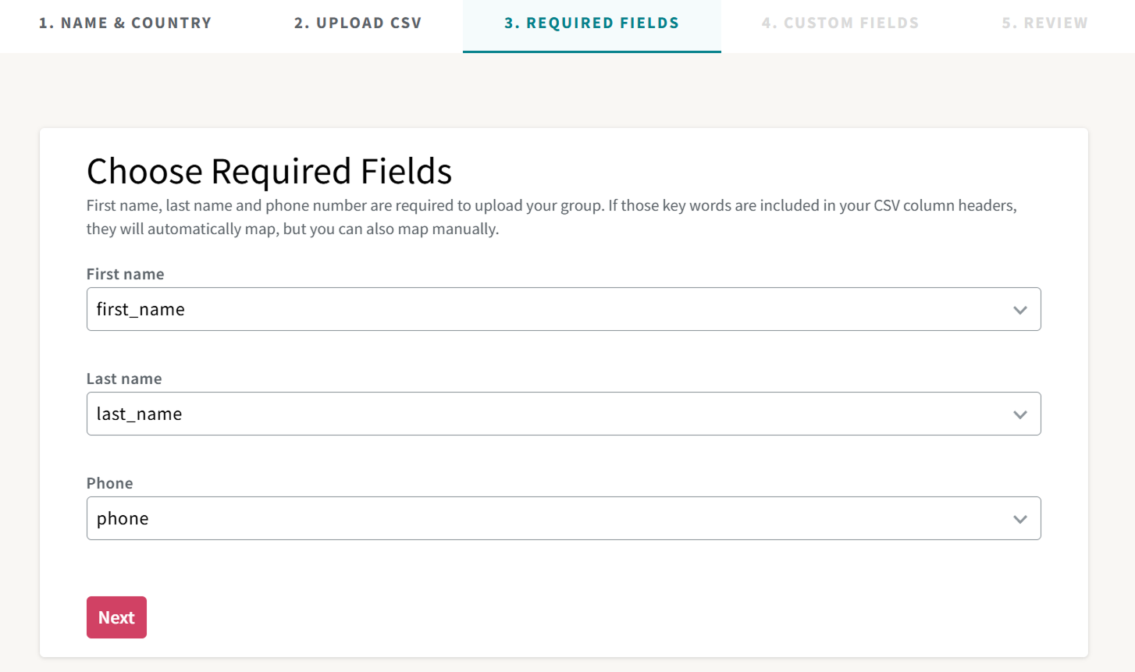
Task: Switch to the Upload CSV step
Action: pyautogui.click(x=358, y=23)
